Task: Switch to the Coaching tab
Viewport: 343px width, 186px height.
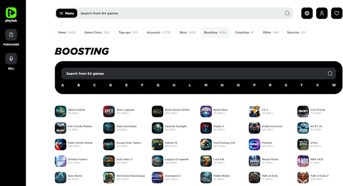Action: (244, 32)
